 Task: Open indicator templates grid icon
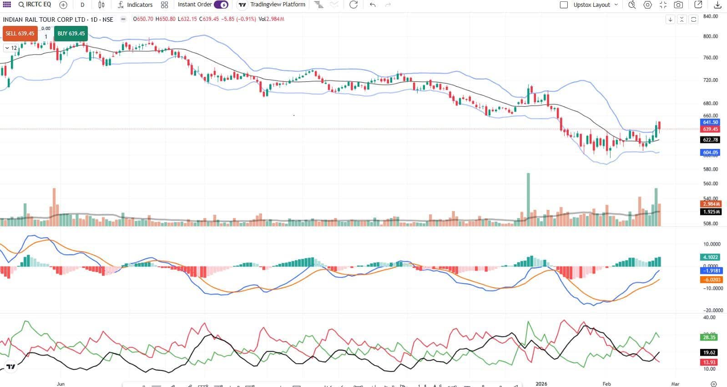coord(164,5)
